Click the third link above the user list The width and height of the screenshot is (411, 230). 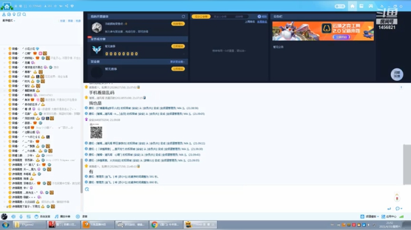coord(78,21)
